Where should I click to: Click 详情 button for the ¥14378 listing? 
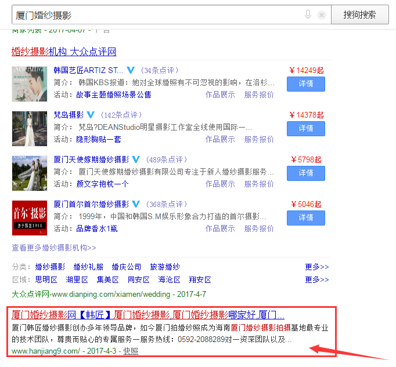[306, 128]
